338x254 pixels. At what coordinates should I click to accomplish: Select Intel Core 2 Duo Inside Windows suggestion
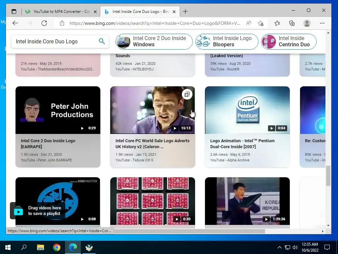(x=154, y=41)
